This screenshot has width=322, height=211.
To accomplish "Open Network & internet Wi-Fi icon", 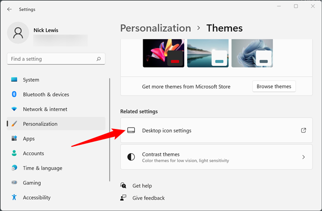I will (x=14, y=109).
